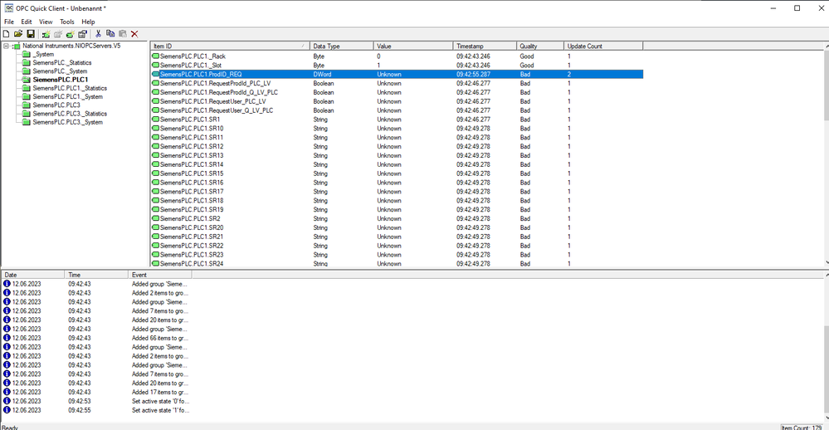Select item SiemensPLC.PLC1.RequestProdId_Q_LV_PLC
829x430 pixels.
219,93
